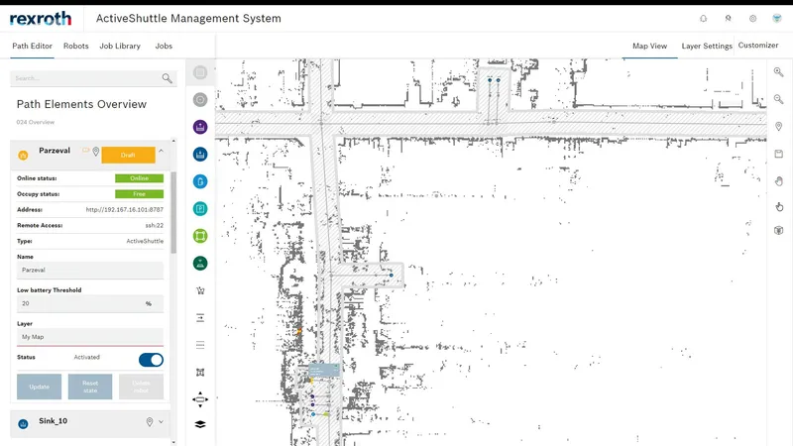The width and height of the screenshot is (793, 446).
Task: Select the grey circle node tool
Action: coord(200,100)
